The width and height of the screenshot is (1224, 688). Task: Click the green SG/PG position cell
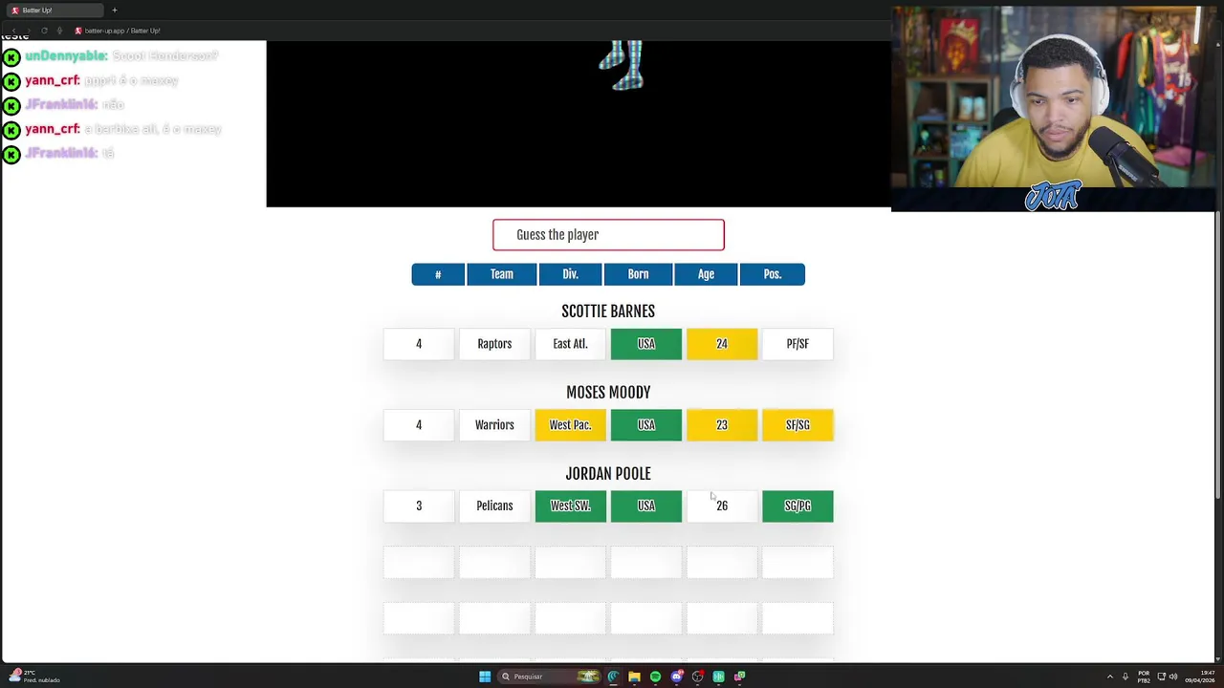pos(798,506)
